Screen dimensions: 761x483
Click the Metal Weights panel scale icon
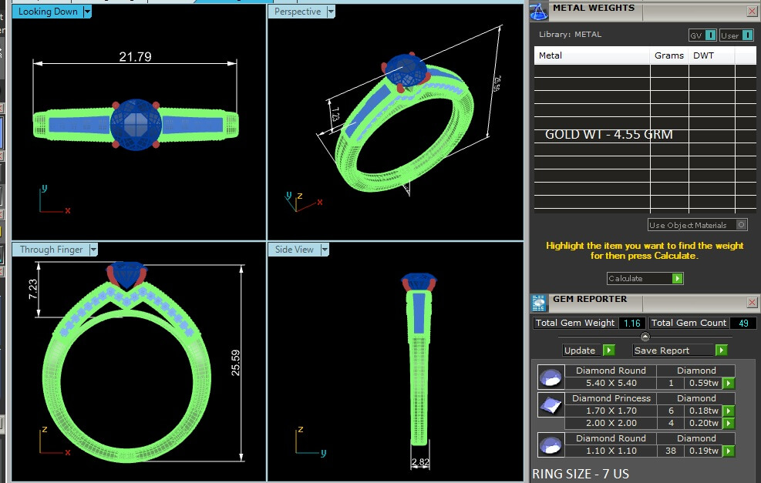coord(539,10)
